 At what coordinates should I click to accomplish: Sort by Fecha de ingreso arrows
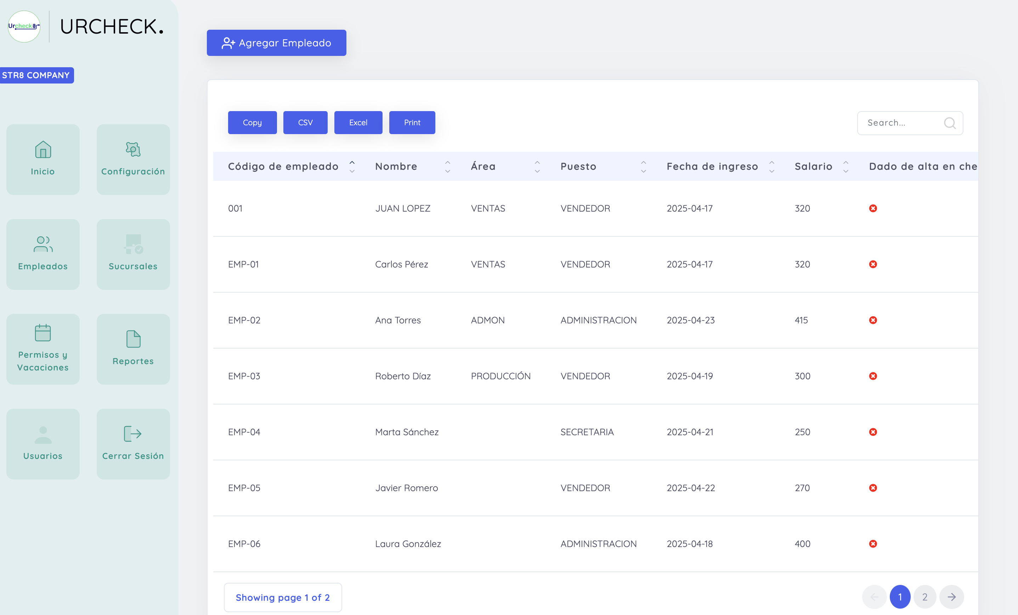772,167
